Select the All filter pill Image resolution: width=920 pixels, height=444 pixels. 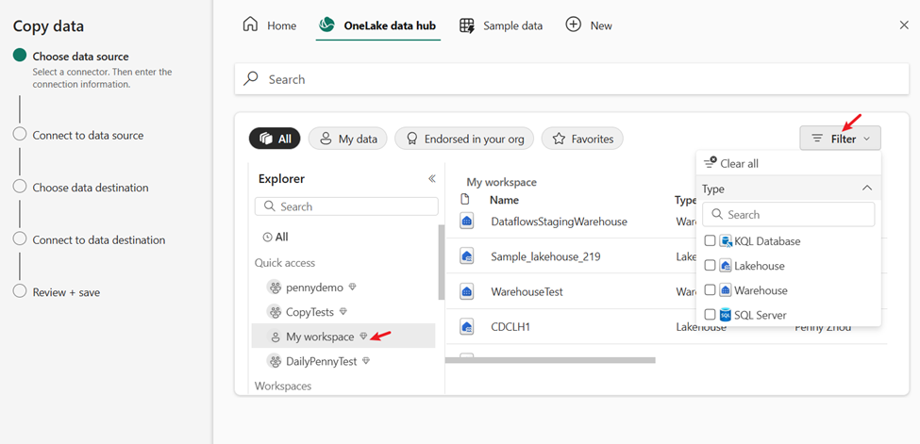(275, 139)
